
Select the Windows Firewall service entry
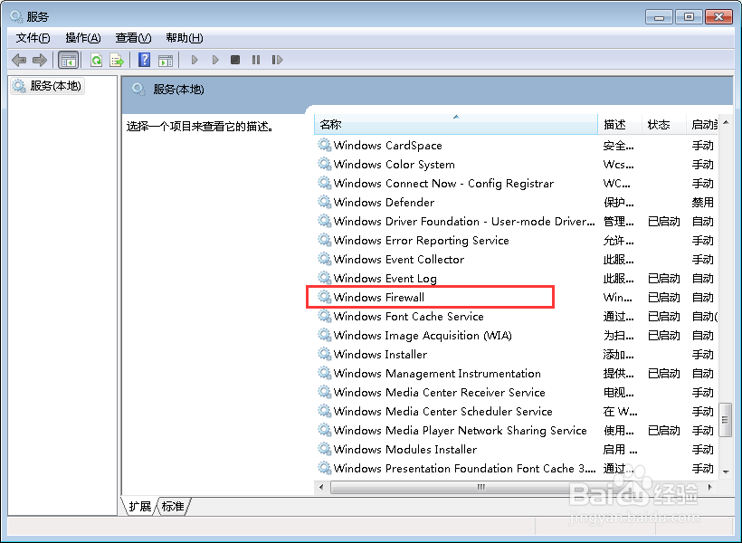point(382,297)
